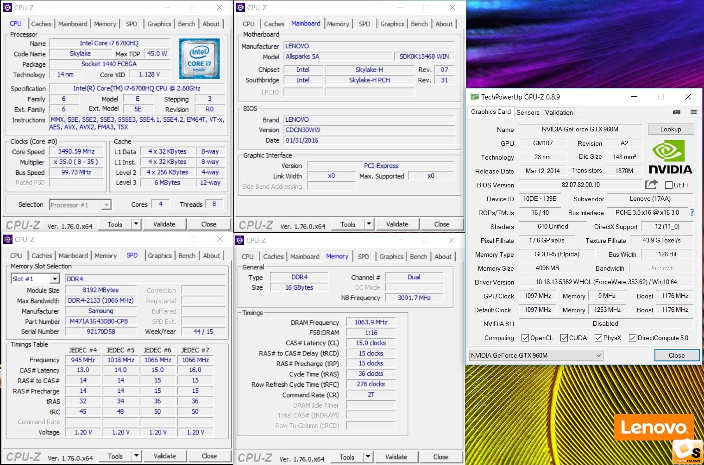The height and width of the screenshot is (465, 704).
Task: Open the Slot #1 memory slot dropdown
Action: coord(35,279)
